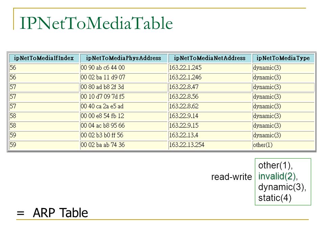Image resolution: width=325 pixels, height=244 pixels.
Task: Click dynamic(3) in the green legend box
Action: click(282, 187)
